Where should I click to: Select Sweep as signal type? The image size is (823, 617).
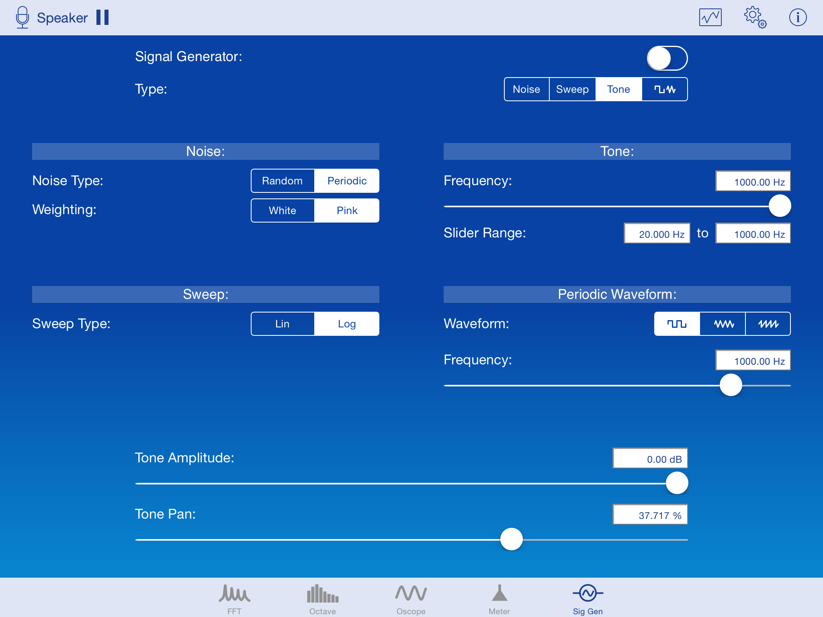point(572,89)
